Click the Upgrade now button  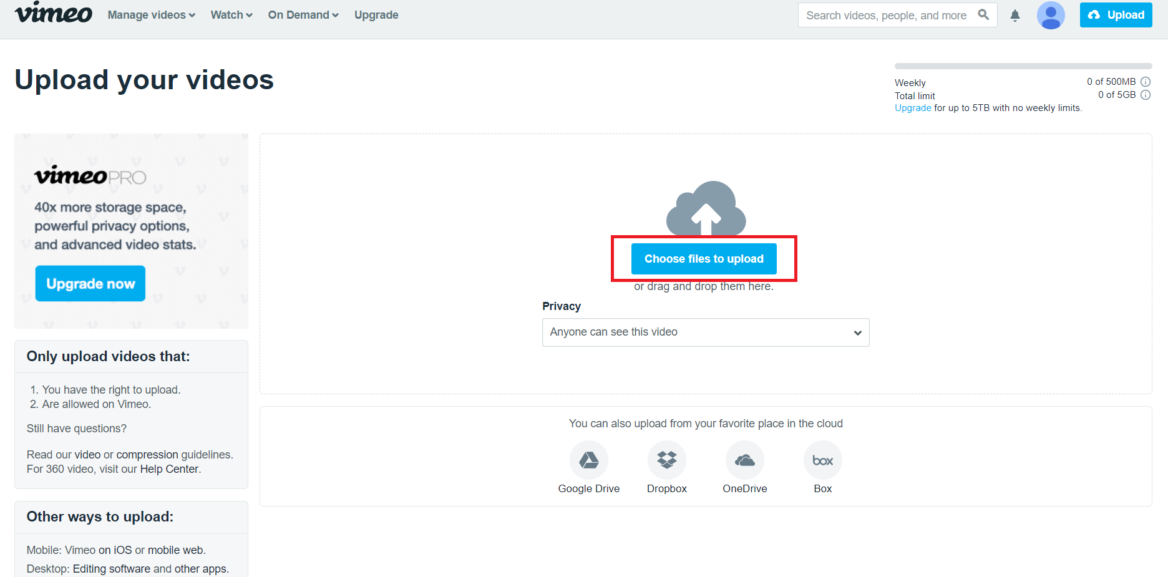pos(90,284)
